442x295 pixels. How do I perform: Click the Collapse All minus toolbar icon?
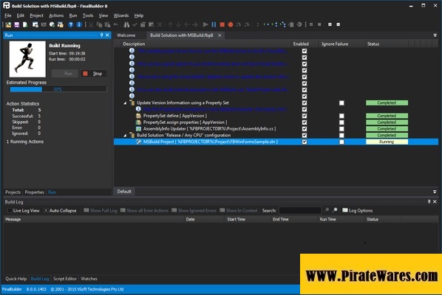339,24
